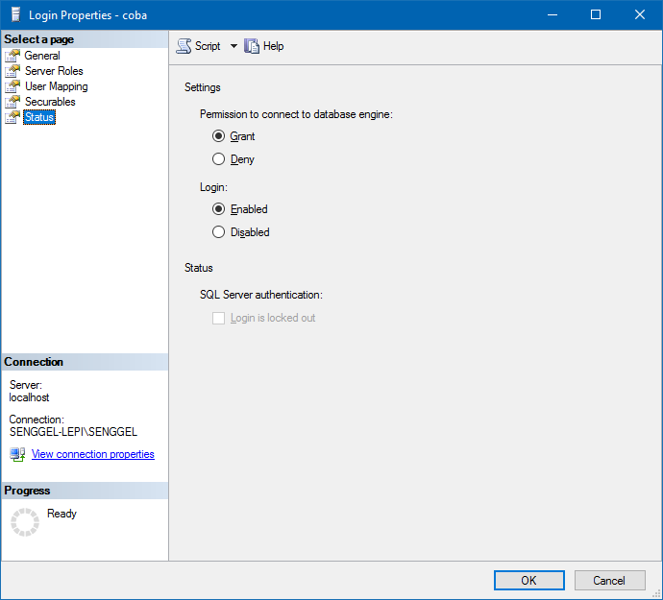The width and height of the screenshot is (663, 600).
Task: Select the Status page
Action: 39,117
